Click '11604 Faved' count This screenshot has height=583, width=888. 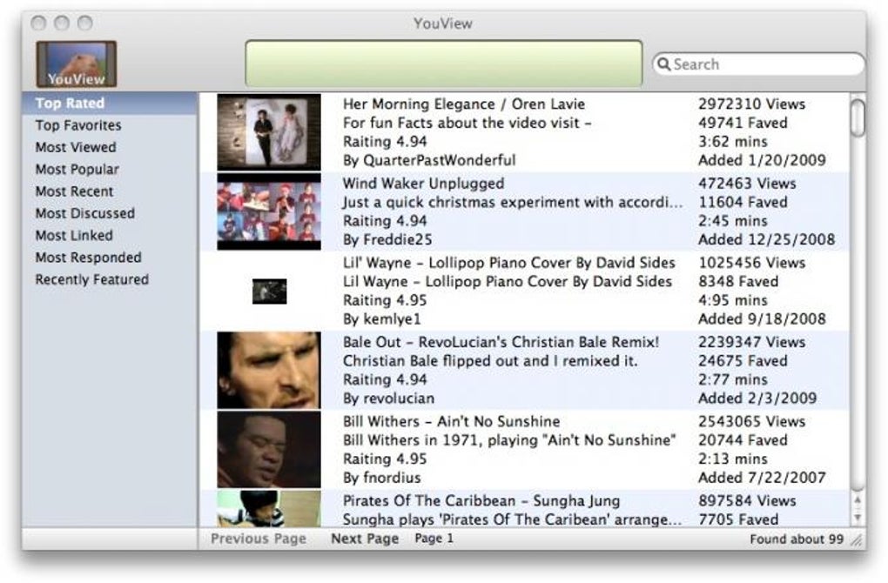pos(743,202)
